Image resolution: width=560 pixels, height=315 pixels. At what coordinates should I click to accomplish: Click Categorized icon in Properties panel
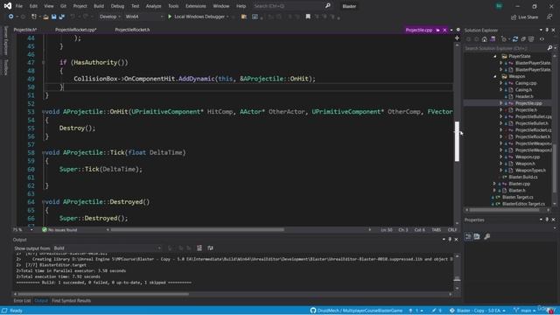(x=468, y=236)
